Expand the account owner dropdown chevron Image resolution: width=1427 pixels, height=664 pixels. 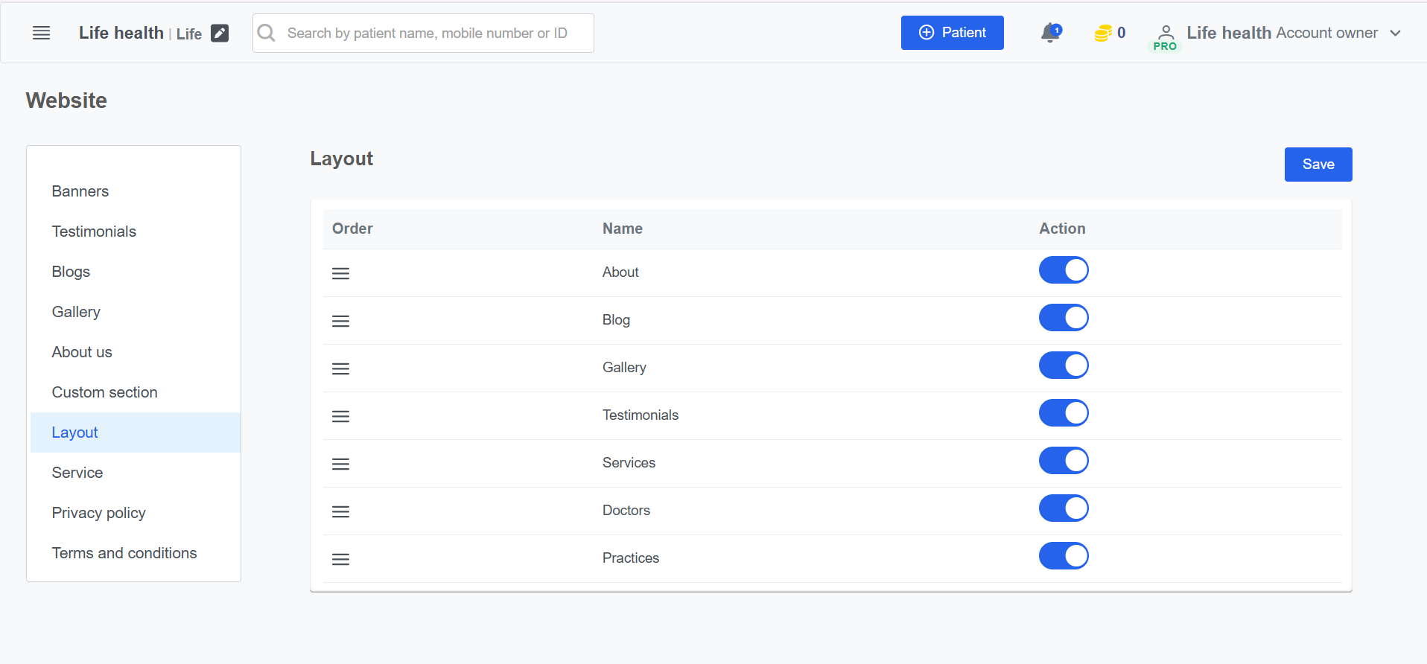[x=1396, y=33]
